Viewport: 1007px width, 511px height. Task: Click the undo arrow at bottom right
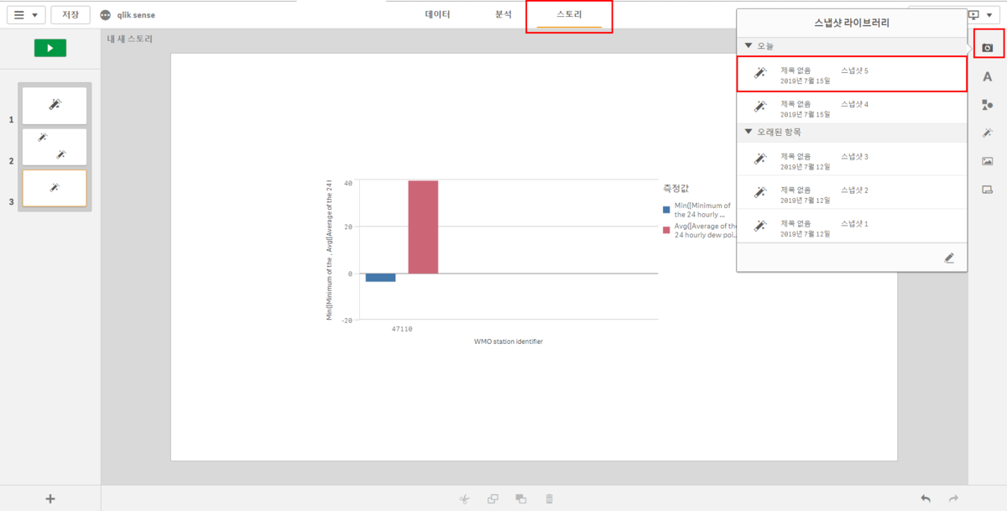click(926, 498)
